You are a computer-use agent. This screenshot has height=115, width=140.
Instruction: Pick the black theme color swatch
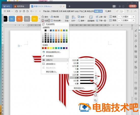[x=46, y=31]
